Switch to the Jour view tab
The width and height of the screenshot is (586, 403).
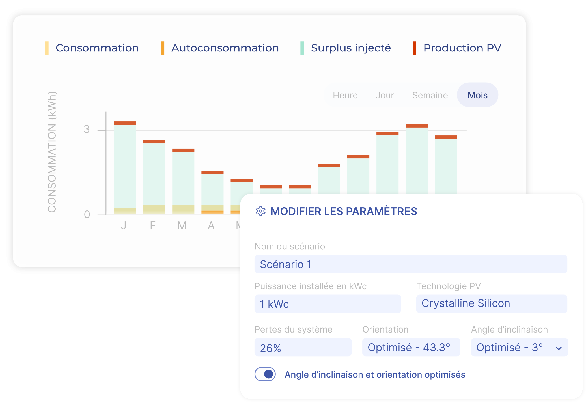[385, 95]
